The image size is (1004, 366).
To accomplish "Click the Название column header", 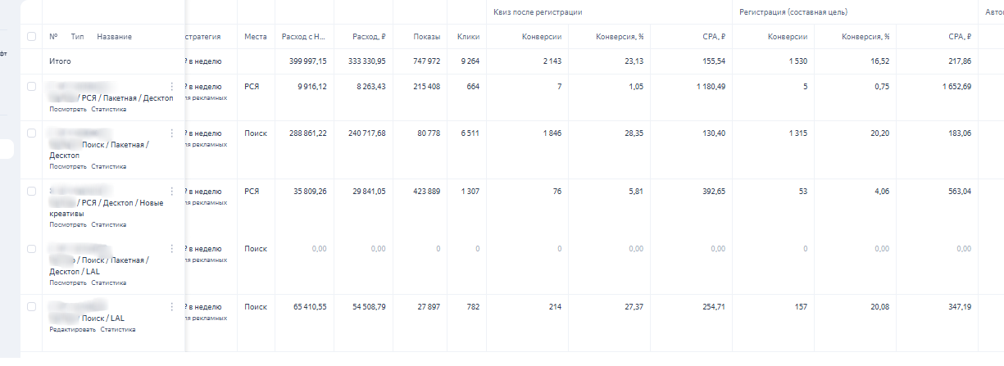I will point(114,37).
